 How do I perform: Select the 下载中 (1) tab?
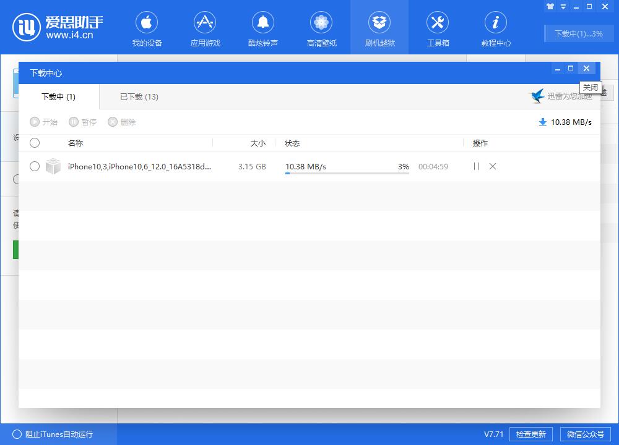coord(58,96)
